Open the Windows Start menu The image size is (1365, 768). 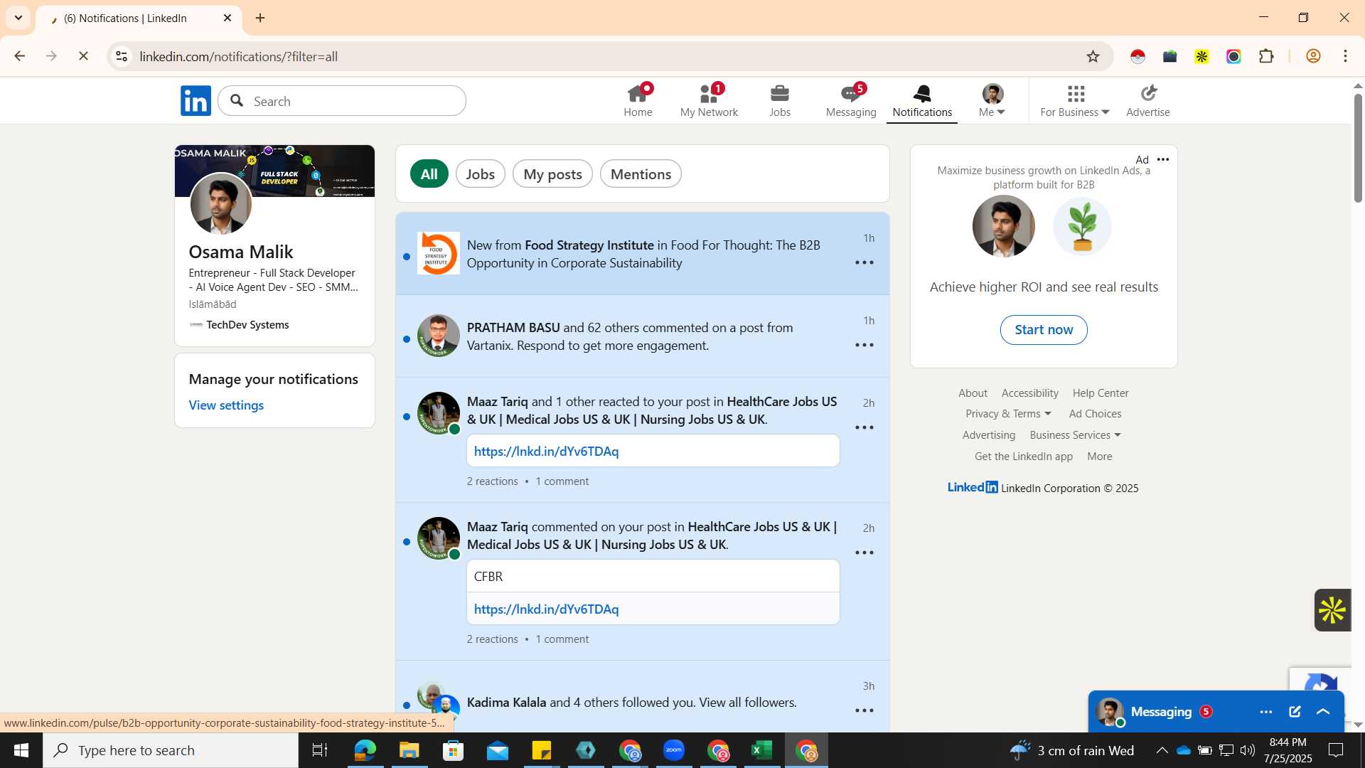click(x=21, y=750)
